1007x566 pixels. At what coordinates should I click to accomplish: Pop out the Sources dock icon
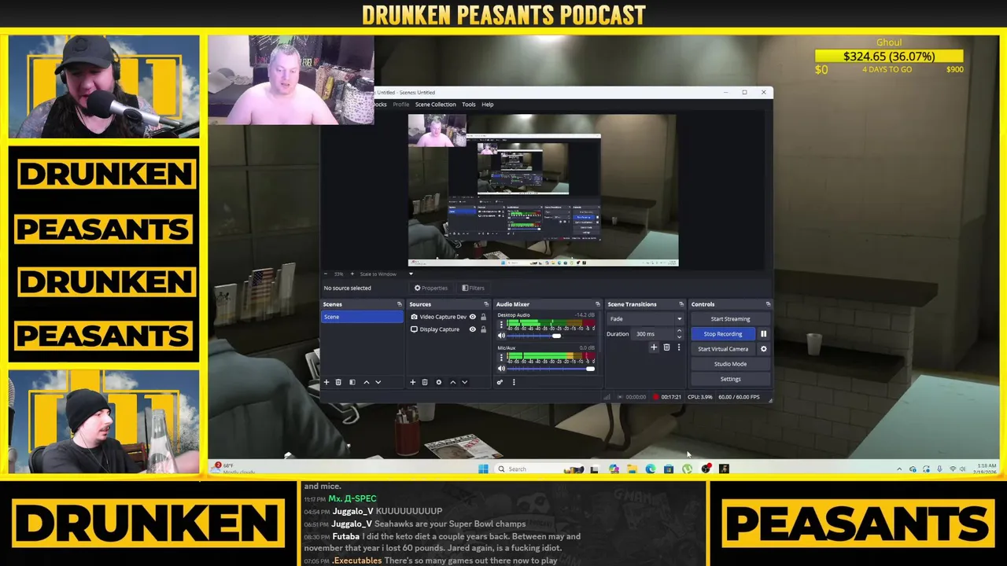coord(486,304)
